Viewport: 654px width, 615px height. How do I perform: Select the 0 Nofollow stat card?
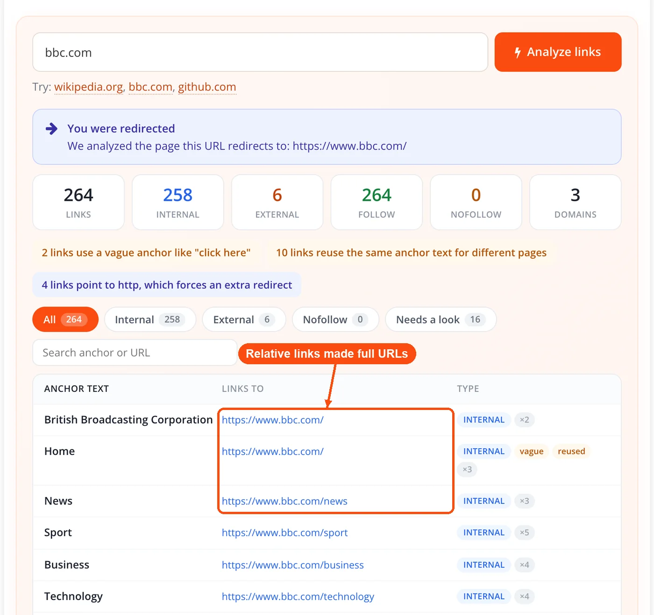coord(476,202)
